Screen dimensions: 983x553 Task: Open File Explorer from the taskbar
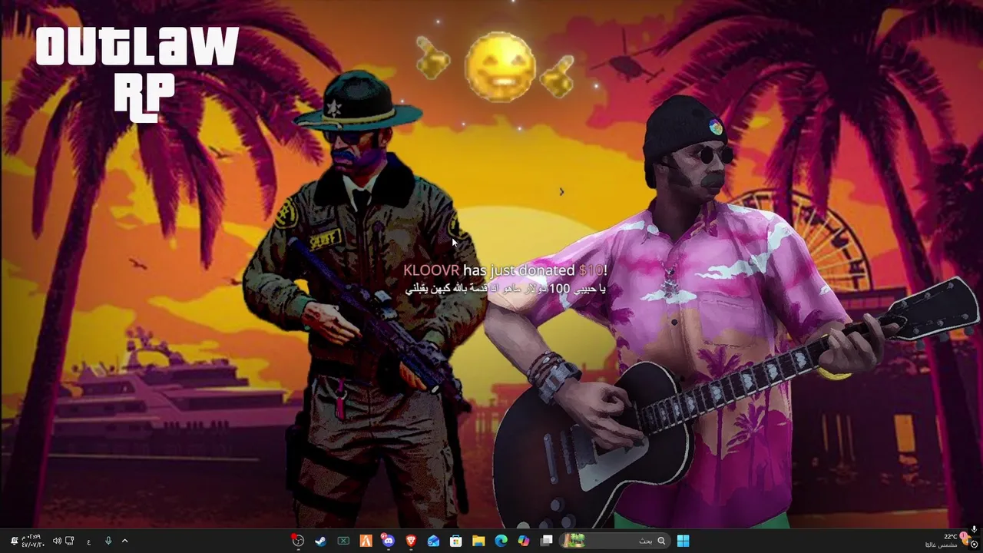click(478, 541)
